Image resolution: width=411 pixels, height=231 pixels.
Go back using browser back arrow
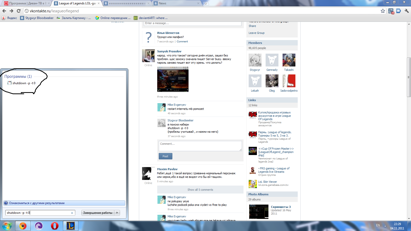coord(4,11)
